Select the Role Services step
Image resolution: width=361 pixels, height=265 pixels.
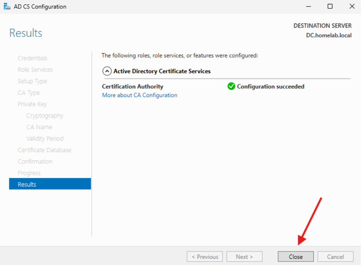click(x=35, y=70)
